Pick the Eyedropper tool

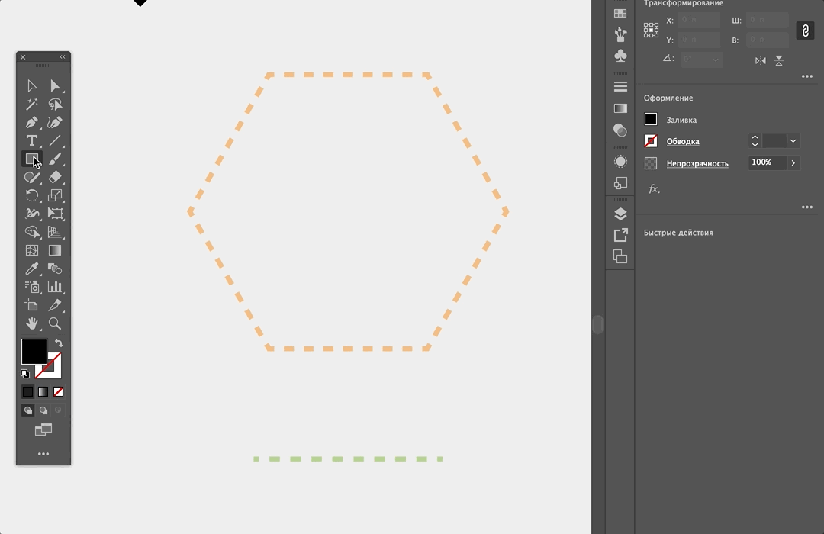31,269
